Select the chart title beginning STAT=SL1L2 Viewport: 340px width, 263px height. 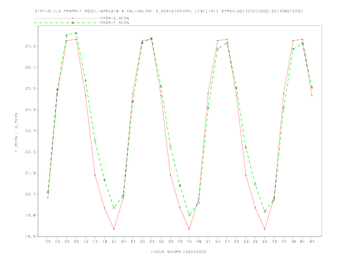pyautogui.click(x=169, y=11)
